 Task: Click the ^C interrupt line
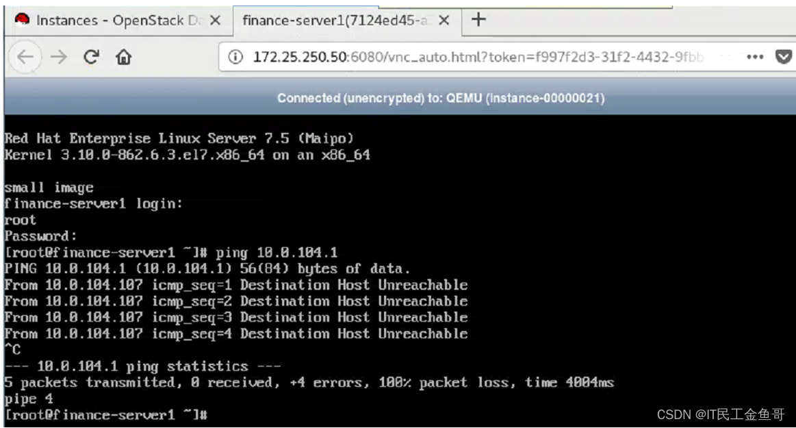(13, 350)
